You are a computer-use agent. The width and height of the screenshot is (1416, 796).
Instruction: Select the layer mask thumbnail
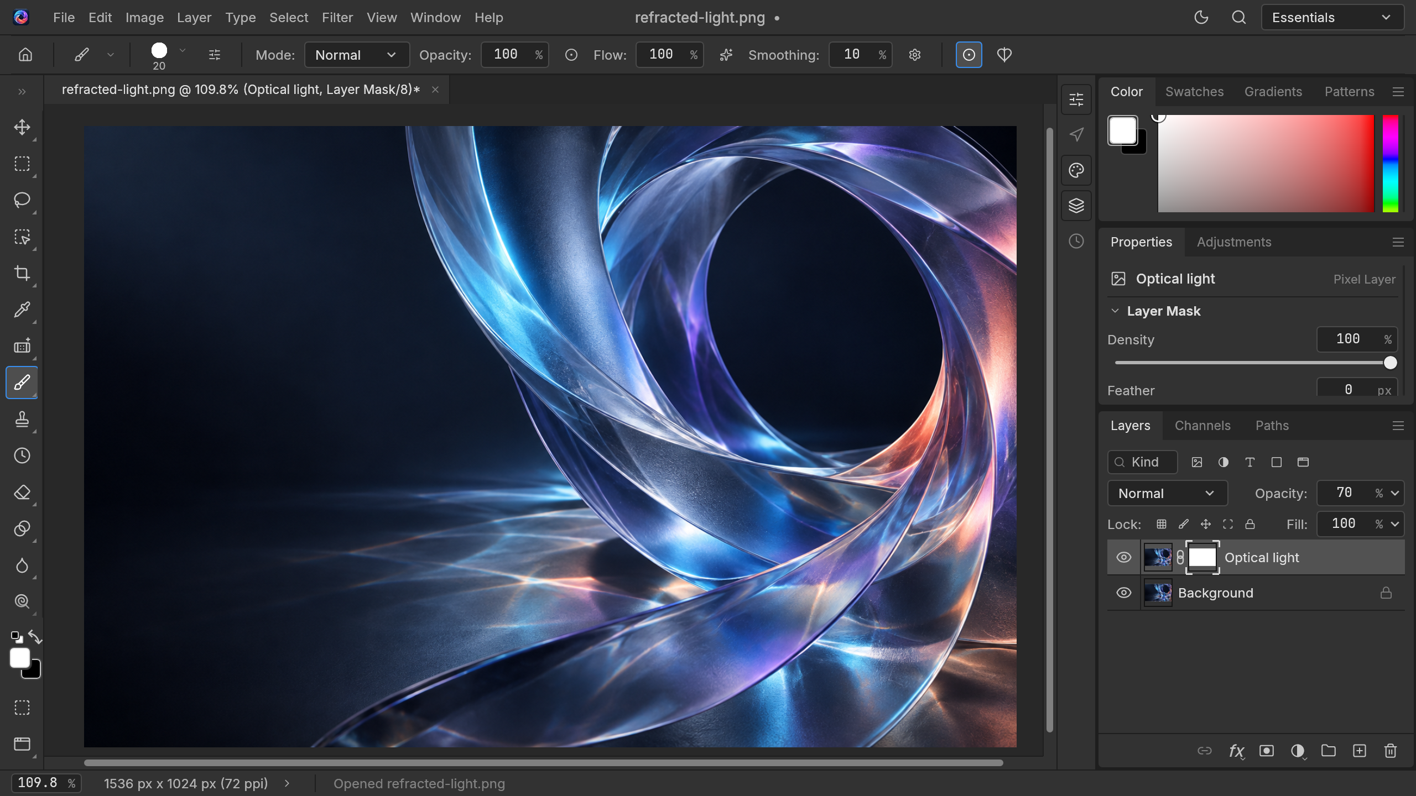(1202, 557)
